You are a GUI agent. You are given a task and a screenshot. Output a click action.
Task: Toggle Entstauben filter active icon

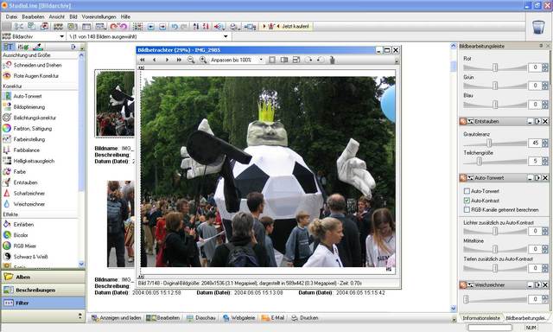click(x=463, y=121)
